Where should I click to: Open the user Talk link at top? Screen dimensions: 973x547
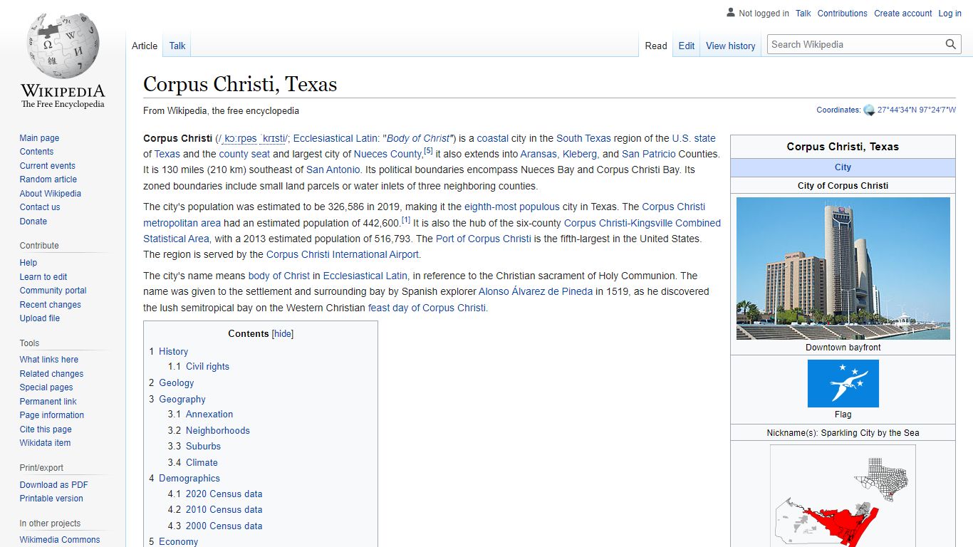803,14
